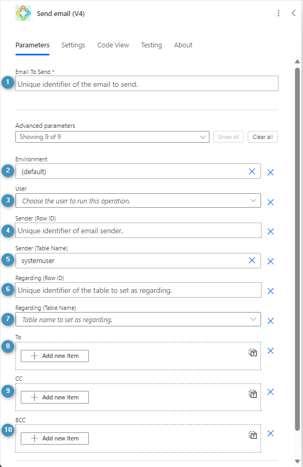Click the Regarding (Row ID) input field

coord(138,290)
